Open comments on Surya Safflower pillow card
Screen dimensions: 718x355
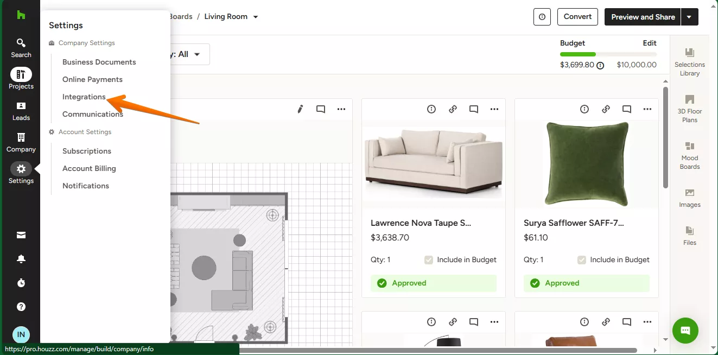627,109
